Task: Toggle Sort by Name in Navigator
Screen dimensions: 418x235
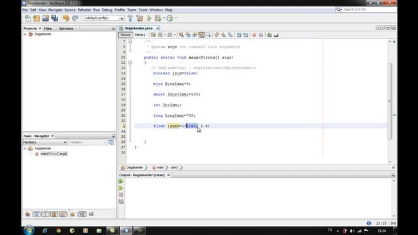Action: point(82,214)
